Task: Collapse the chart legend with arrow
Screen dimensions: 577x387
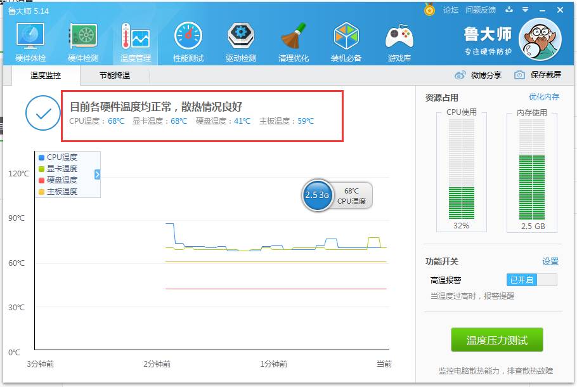Action: pos(97,174)
